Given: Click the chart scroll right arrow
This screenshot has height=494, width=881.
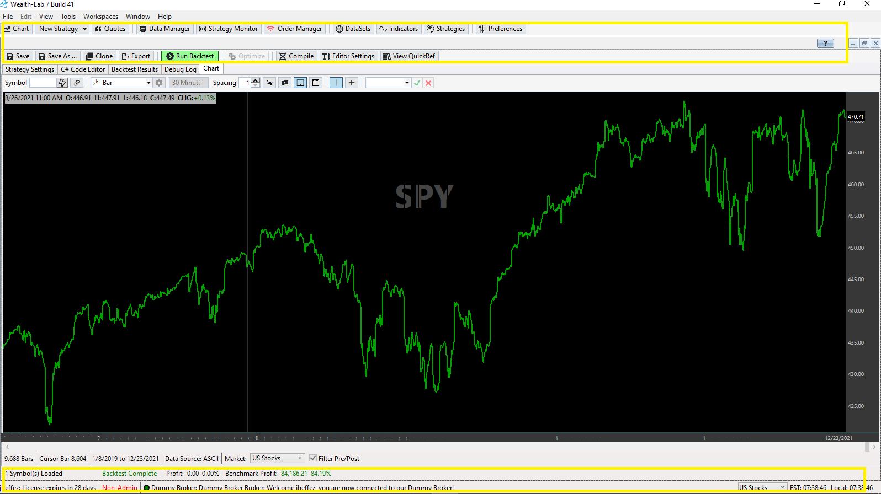Looking at the screenshot, I should pos(873,447).
